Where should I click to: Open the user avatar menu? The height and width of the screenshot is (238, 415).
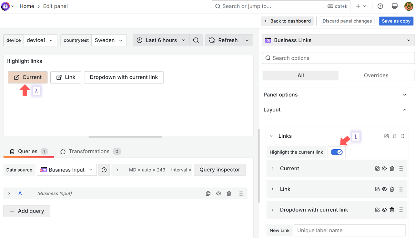pyautogui.click(x=409, y=6)
